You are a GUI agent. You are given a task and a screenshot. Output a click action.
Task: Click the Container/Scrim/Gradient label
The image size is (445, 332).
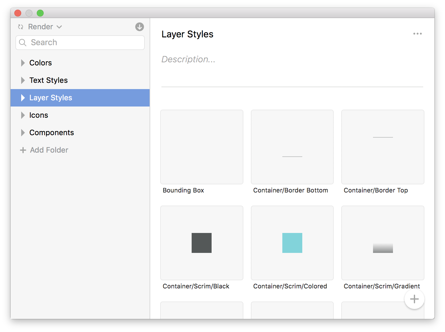[x=382, y=286]
